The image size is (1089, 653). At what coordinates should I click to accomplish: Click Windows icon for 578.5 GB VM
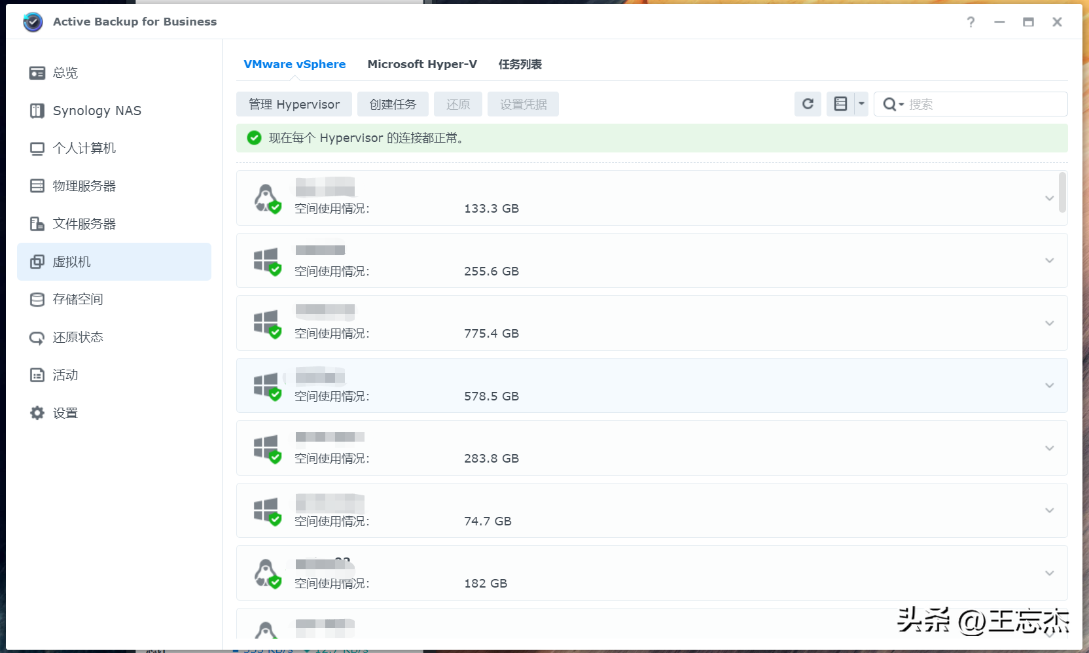[267, 386]
